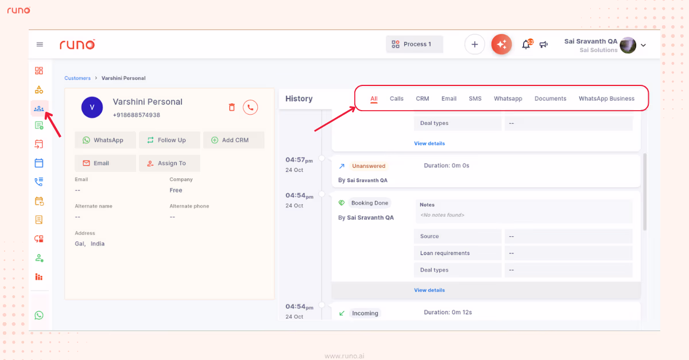Open the WhatsApp icon at sidebar bottom
689x360 pixels.
point(39,315)
